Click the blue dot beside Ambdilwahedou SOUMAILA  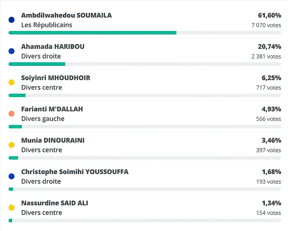click(12, 20)
